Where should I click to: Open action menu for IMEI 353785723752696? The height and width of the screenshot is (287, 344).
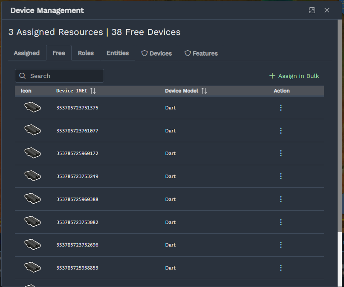tap(281, 245)
